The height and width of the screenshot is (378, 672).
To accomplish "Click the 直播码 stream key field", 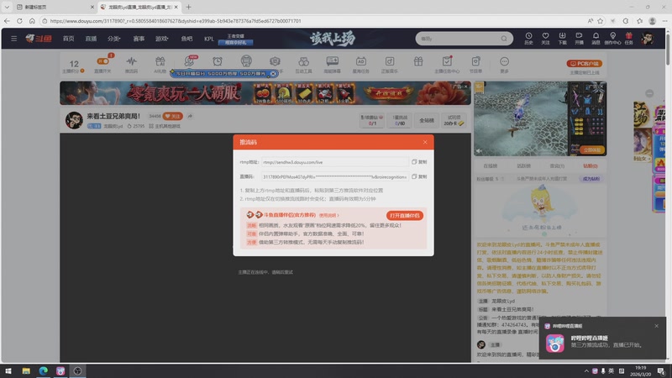I will tap(334, 176).
